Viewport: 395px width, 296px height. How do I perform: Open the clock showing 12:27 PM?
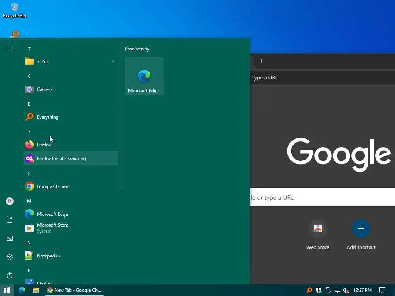pos(363,290)
